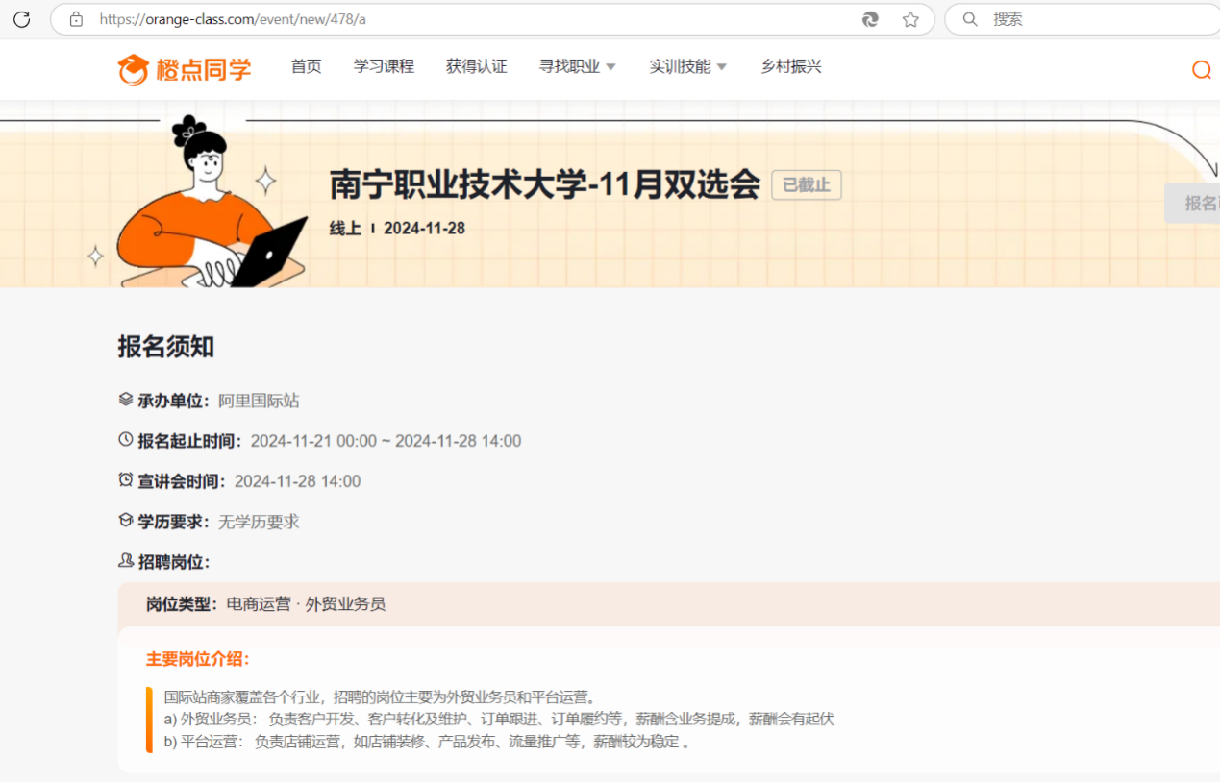Click the clock icon beside 报名起止时间
This screenshot has height=782, width=1220.
click(x=126, y=440)
